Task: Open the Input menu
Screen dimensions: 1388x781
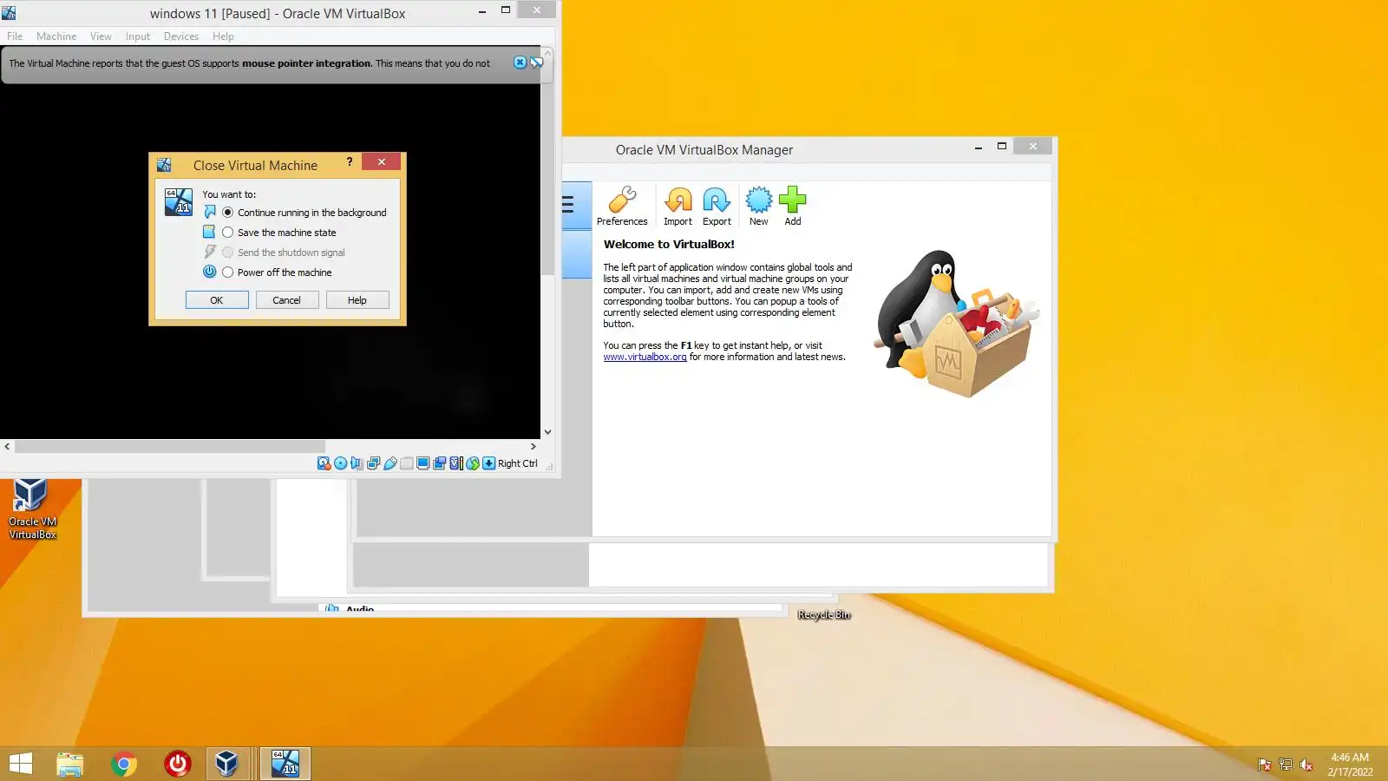Action: point(137,36)
